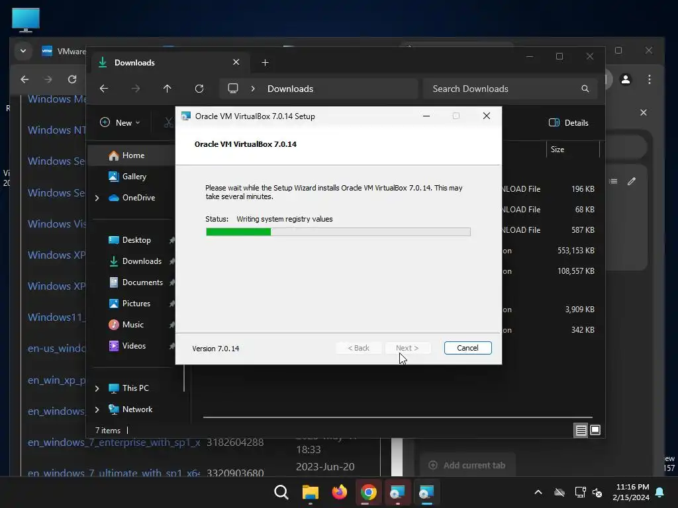Open the browser tab search dropdown
Screen dimensions: 678x508
[23, 51]
